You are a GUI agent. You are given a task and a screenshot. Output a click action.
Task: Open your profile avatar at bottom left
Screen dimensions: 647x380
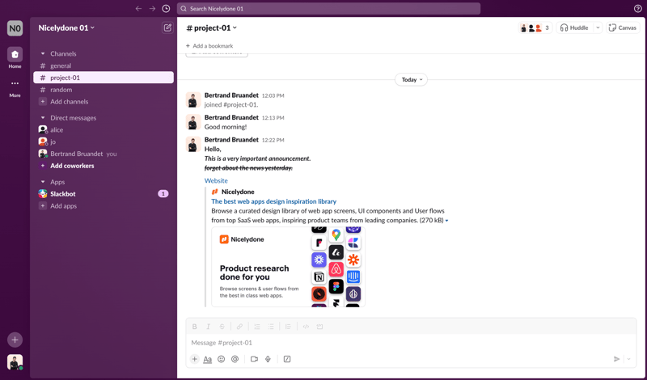[x=15, y=362]
